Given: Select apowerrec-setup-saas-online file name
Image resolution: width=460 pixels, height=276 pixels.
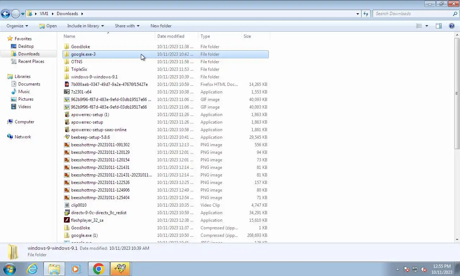Looking at the screenshot, I should pos(99,130).
